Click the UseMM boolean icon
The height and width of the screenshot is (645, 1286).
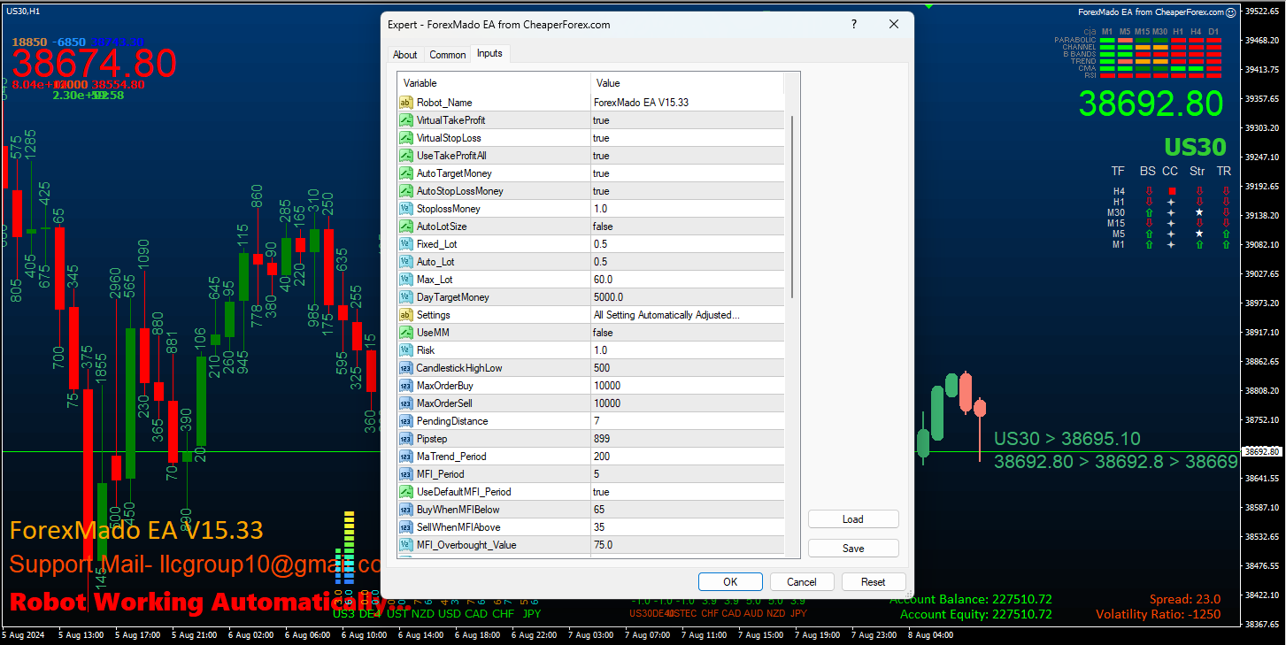coord(406,333)
